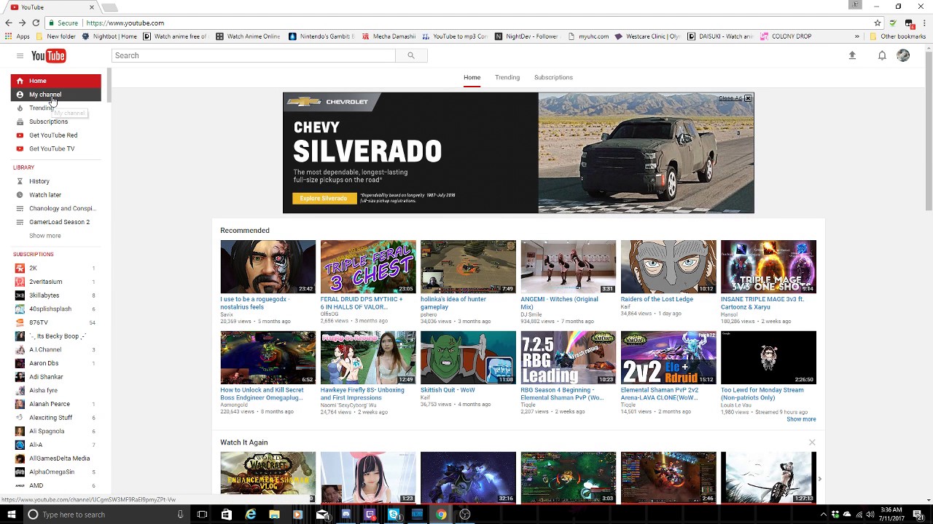933x524 pixels.
Task: Open the Alanah Pearce subscription
Action: point(55,404)
